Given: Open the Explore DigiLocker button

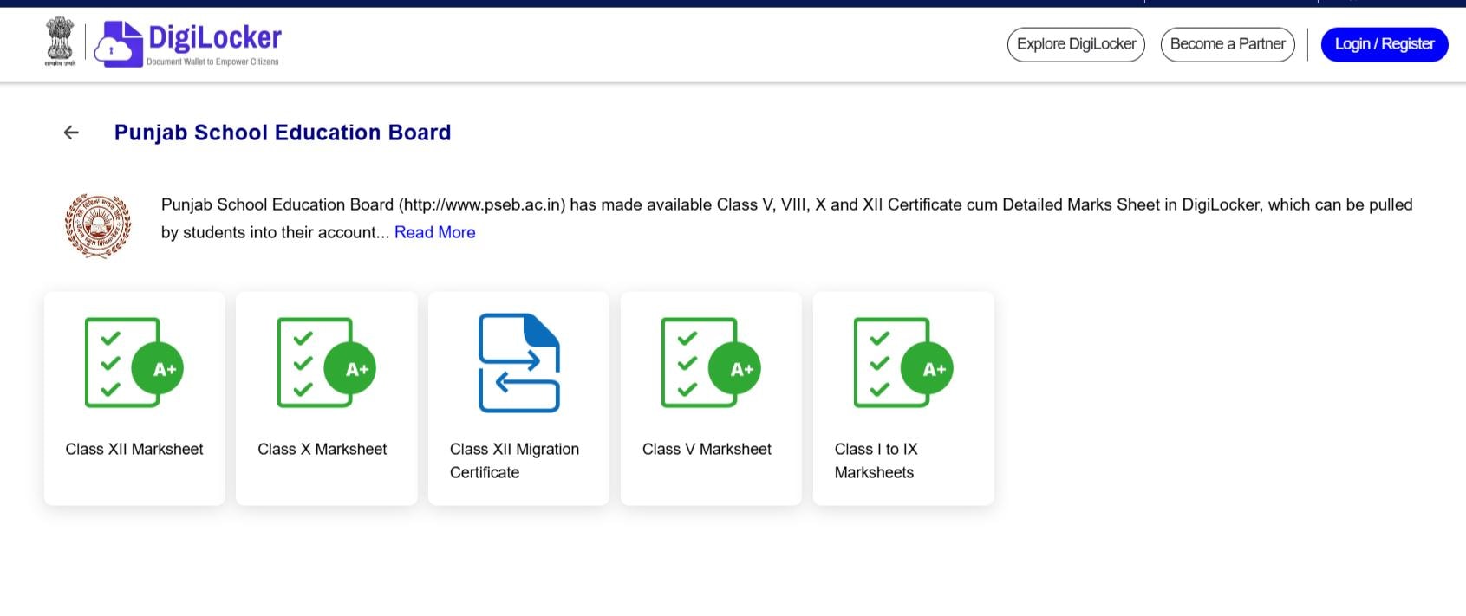Looking at the screenshot, I should click(1076, 44).
